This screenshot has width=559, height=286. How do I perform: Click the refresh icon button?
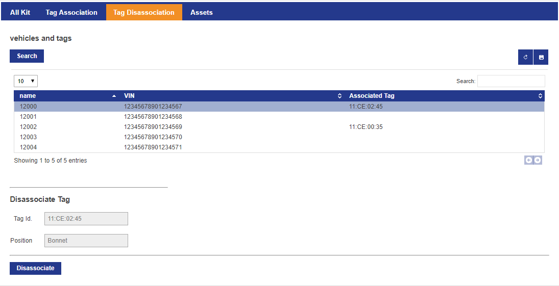point(525,57)
